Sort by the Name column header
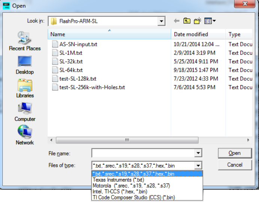 (109, 34)
